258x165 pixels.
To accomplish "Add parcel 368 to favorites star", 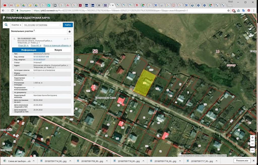I will [x=68, y=39].
